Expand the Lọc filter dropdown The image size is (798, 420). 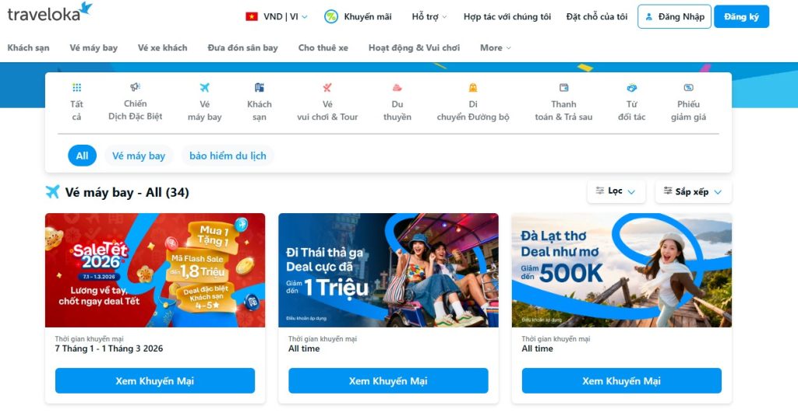click(x=616, y=191)
